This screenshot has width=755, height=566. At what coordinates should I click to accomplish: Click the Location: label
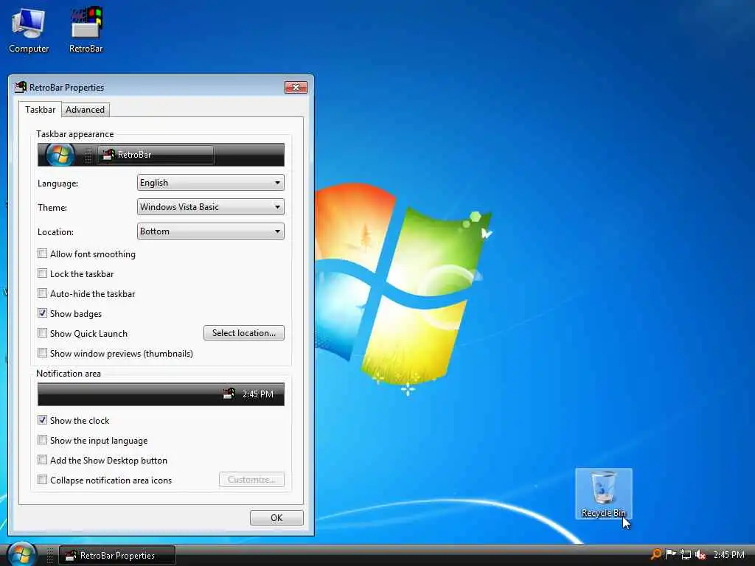(55, 232)
